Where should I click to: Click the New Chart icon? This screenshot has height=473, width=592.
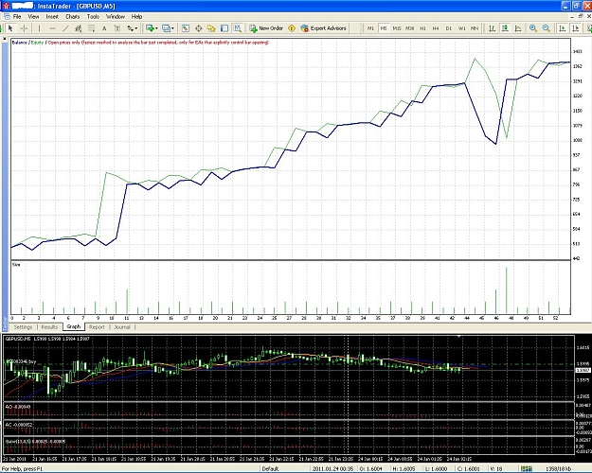pyautogui.click(x=150, y=28)
